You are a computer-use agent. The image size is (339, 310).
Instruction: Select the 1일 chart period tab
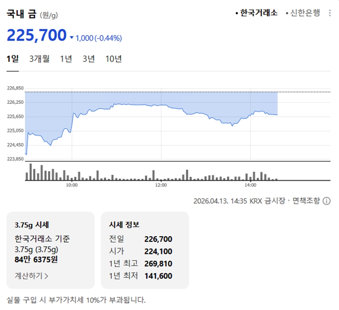coord(13,59)
